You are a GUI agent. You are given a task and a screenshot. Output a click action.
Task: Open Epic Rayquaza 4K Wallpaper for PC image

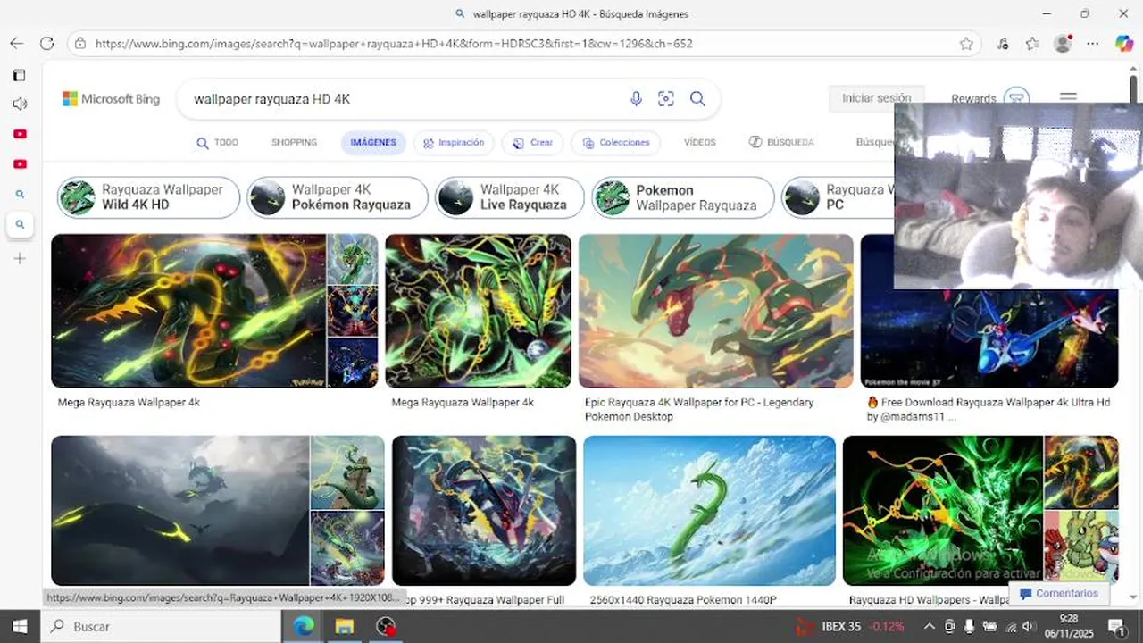(715, 311)
